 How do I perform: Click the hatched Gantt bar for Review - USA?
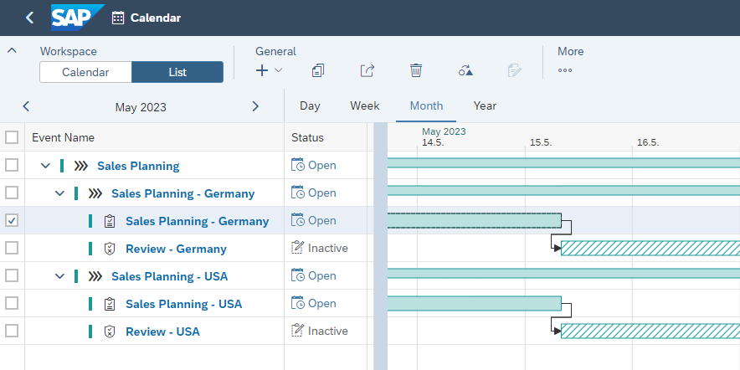coord(650,331)
